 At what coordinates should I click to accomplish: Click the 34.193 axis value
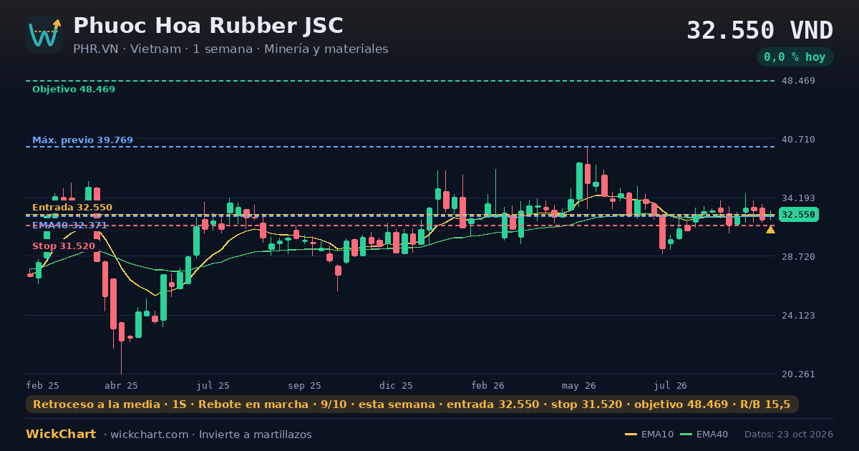pyautogui.click(x=798, y=198)
